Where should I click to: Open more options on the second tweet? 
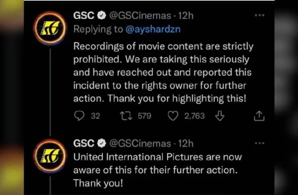coord(260,143)
